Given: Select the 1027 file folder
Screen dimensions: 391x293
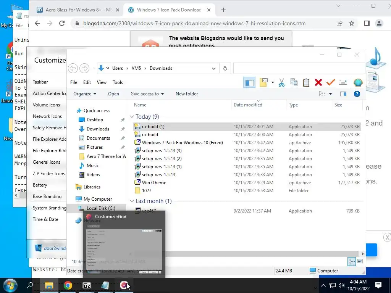Looking at the screenshot, I should pyautogui.click(x=147, y=191).
